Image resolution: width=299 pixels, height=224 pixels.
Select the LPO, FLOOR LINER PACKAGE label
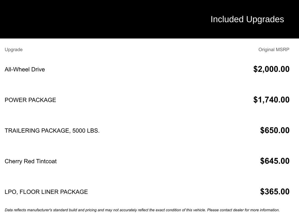tap(46, 192)
